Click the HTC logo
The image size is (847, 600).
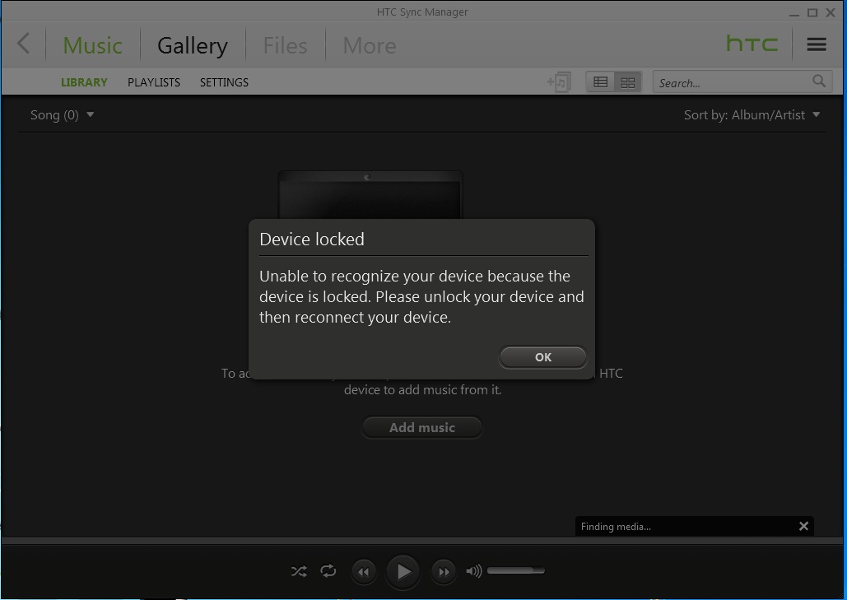point(752,43)
